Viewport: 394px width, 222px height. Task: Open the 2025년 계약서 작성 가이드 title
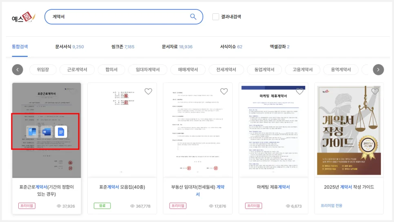[349, 187]
